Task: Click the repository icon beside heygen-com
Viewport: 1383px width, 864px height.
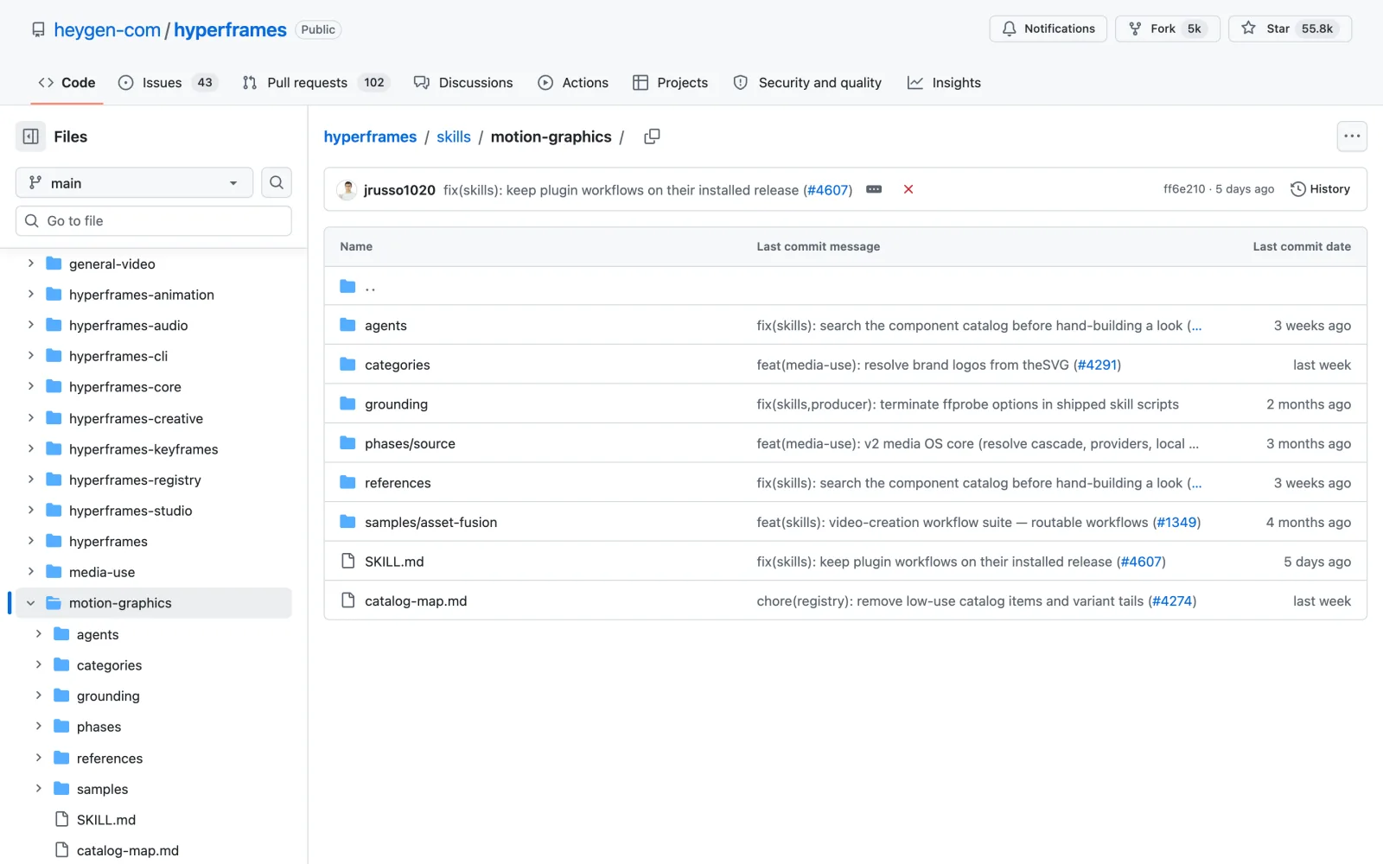Action: tap(38, 30)
